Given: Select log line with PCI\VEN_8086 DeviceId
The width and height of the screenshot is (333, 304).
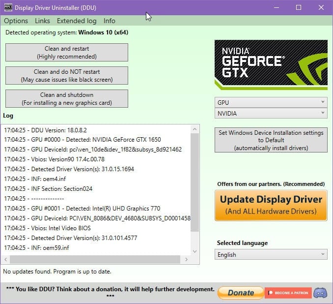Looking at the screenshot, I should click(97, 218).
